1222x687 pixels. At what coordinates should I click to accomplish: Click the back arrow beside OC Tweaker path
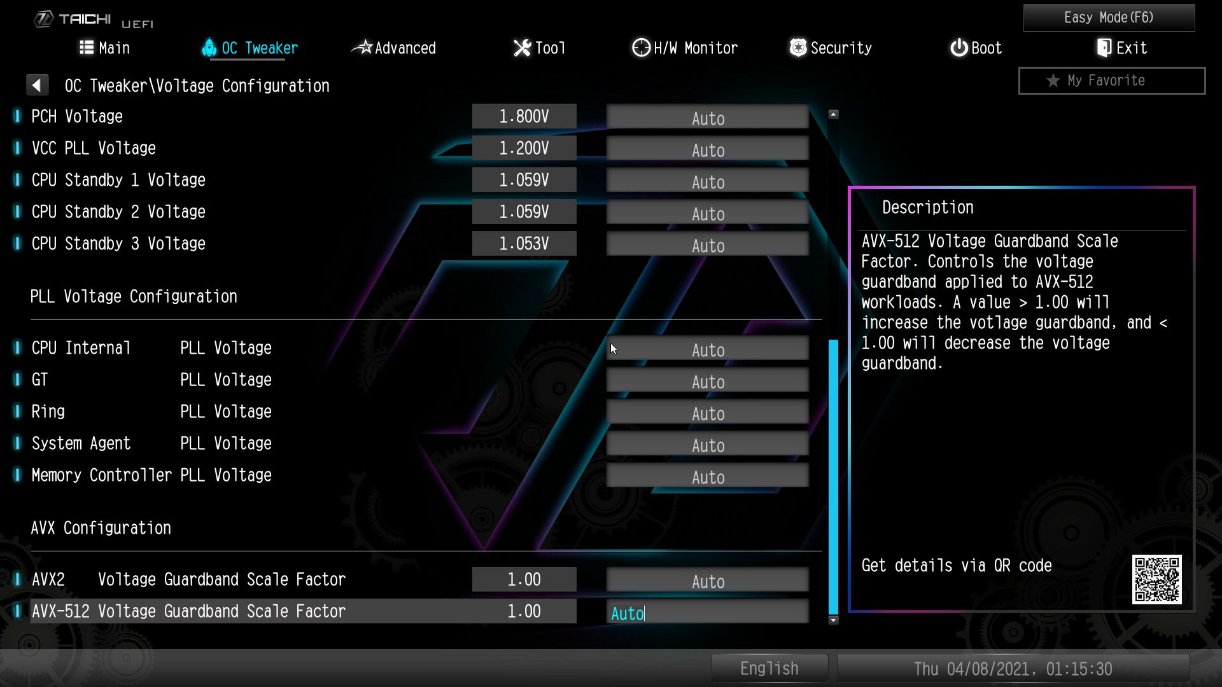click(x=37, y=85)
